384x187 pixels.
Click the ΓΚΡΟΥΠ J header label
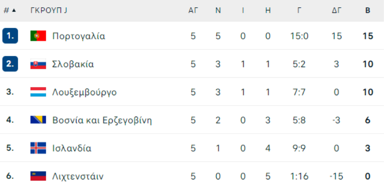tap(49, 10)
